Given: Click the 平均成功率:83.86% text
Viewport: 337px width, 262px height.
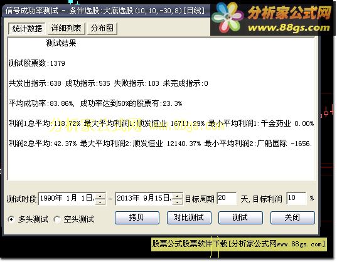Looking at the screenshot, I should pyautogui.click(x=41, y=103).
